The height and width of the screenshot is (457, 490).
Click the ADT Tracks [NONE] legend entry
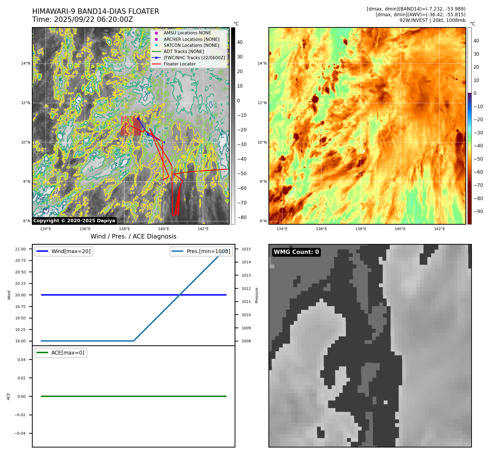tap(184, 51)
